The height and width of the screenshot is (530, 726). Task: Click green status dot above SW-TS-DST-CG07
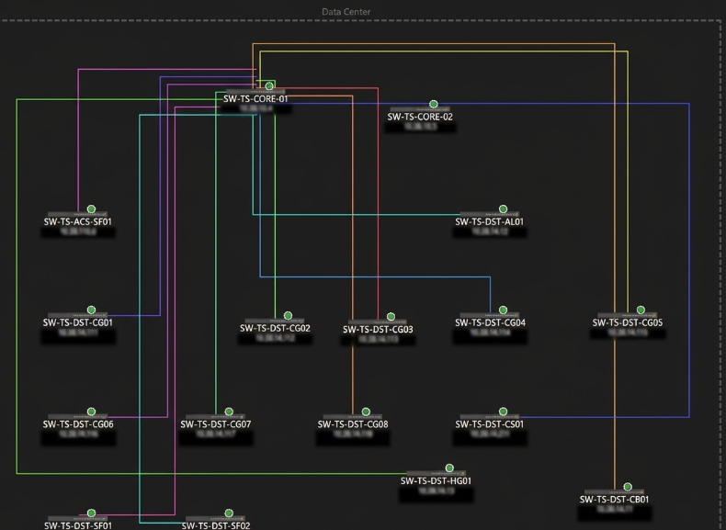[x=229, y=412]
